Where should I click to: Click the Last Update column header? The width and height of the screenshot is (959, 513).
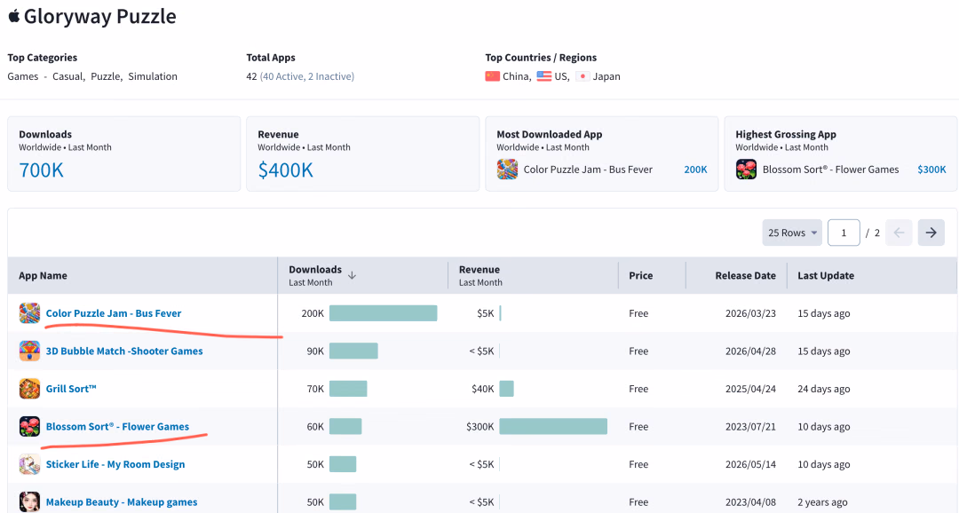point(826,276)
